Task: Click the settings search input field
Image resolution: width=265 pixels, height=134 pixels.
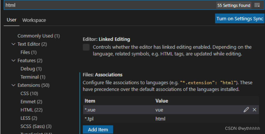Action: click(x=108, y=5)
